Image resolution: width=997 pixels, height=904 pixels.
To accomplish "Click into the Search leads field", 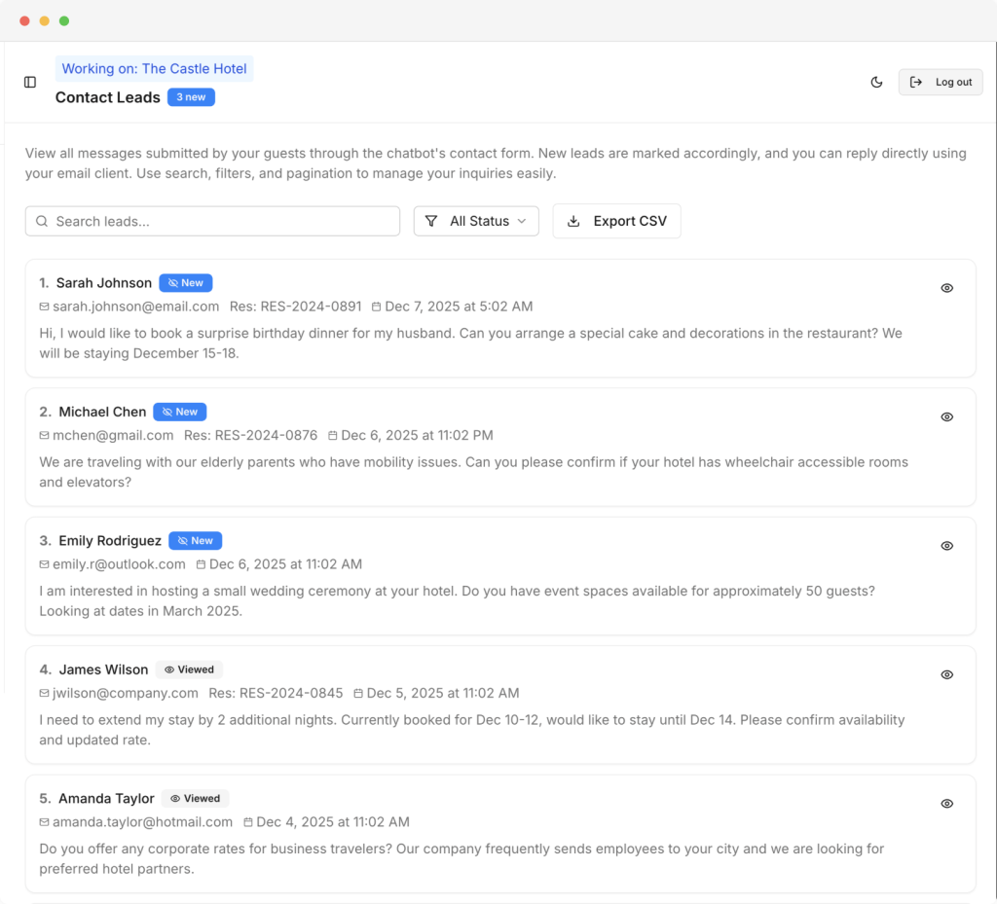I will [224, 221].
